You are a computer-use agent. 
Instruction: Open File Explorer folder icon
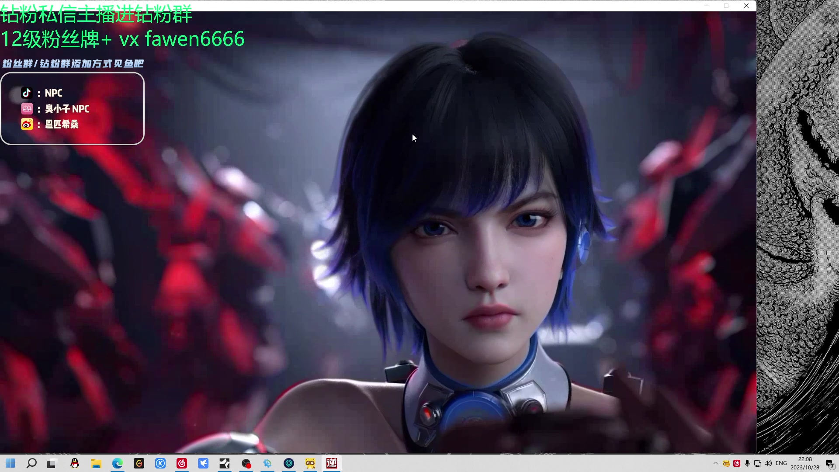coord(96,463)
